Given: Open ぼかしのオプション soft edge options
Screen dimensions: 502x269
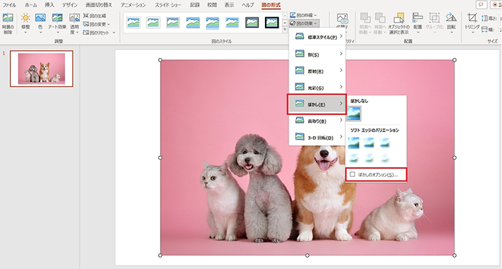Looking at the screenshot, I should coord(374,175).
